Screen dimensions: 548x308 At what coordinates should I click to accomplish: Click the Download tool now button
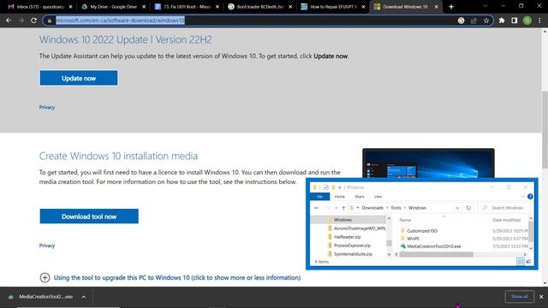[x=89, y=216]
